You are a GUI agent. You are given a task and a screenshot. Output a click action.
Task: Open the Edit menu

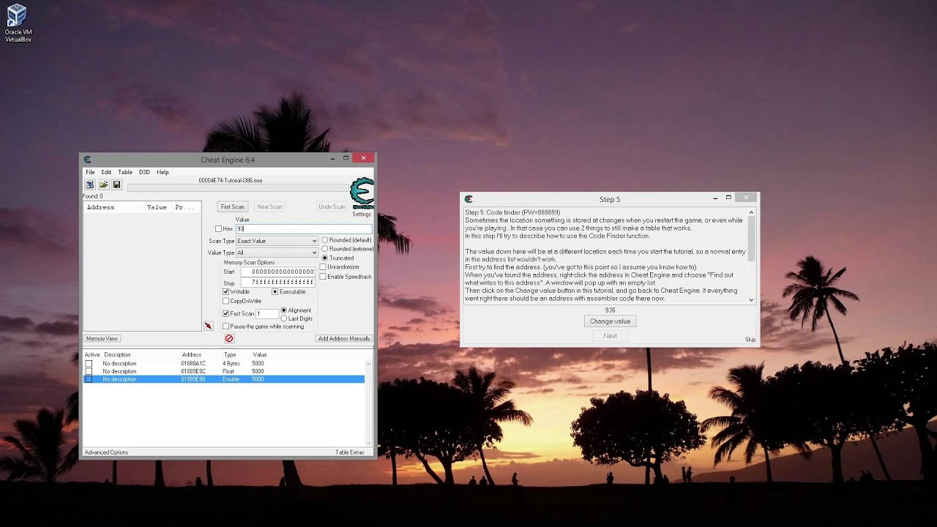coord(106,172)
